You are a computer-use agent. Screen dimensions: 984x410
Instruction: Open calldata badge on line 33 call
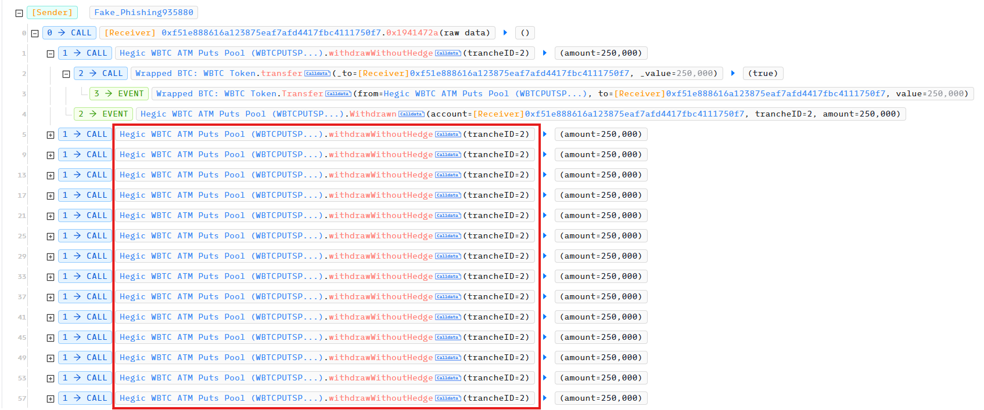click(448, 277)
